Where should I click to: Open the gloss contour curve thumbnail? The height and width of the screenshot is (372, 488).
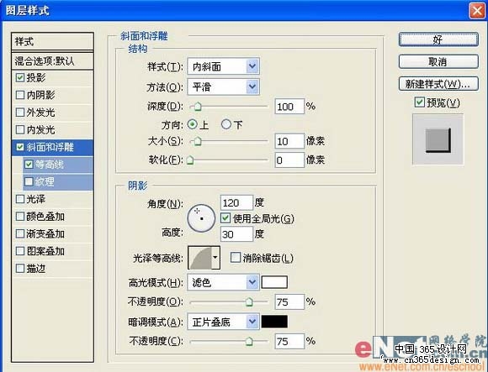point(199,258)
